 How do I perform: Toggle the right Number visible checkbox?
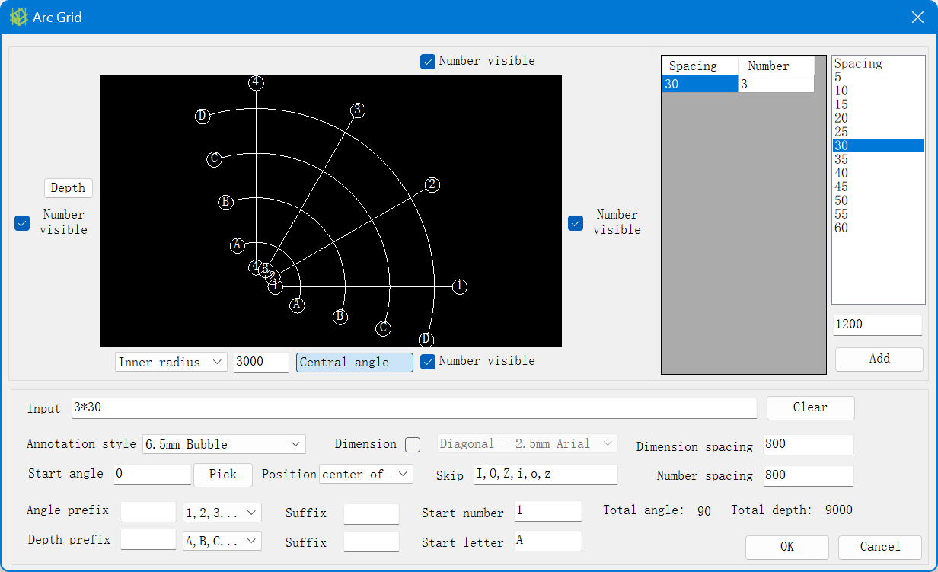tap(576, 223)
